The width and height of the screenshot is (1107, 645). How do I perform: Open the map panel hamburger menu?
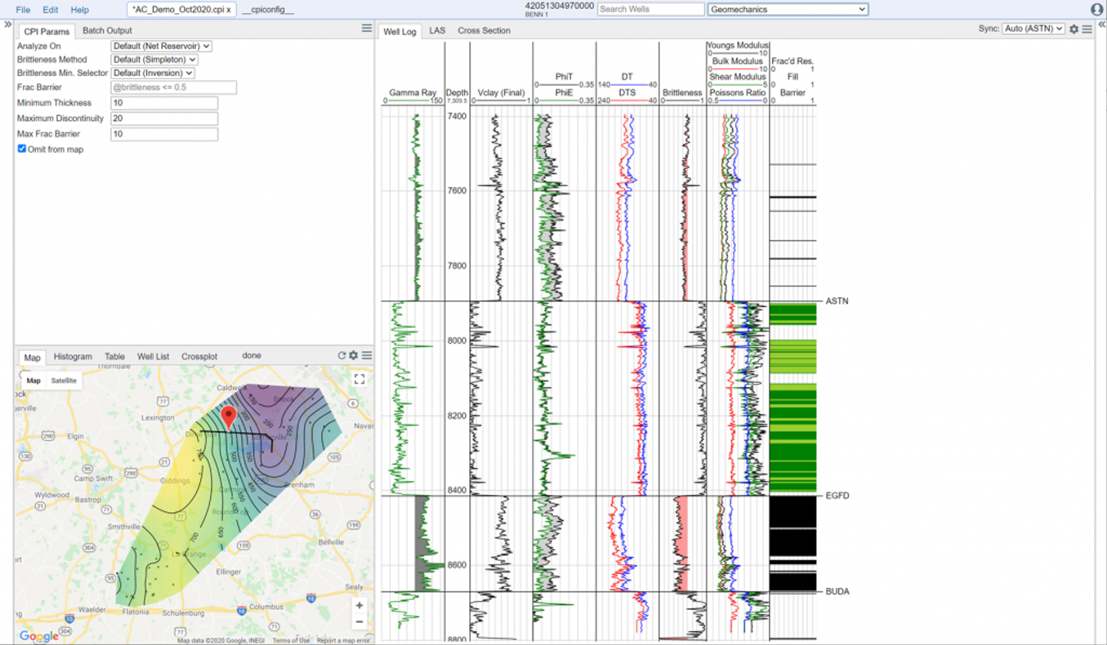[367, 355]
